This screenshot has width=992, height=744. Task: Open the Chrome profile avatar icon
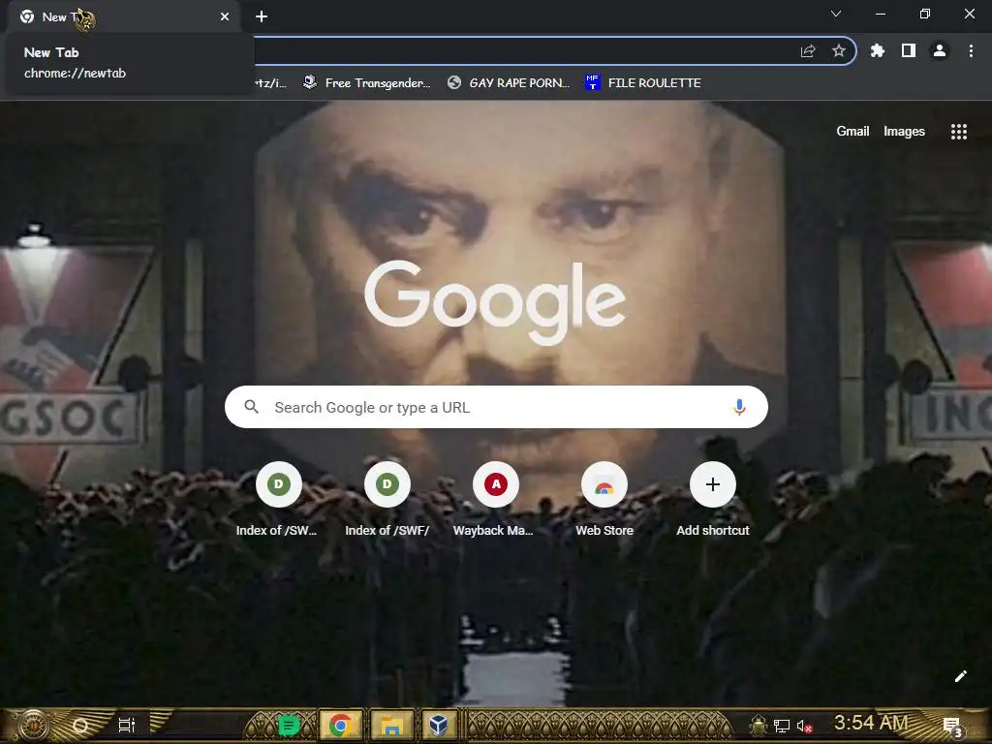(x=940, y=50)
